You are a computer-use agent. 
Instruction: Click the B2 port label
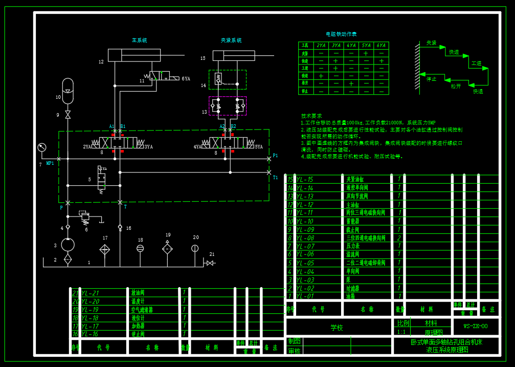(233, 126)
